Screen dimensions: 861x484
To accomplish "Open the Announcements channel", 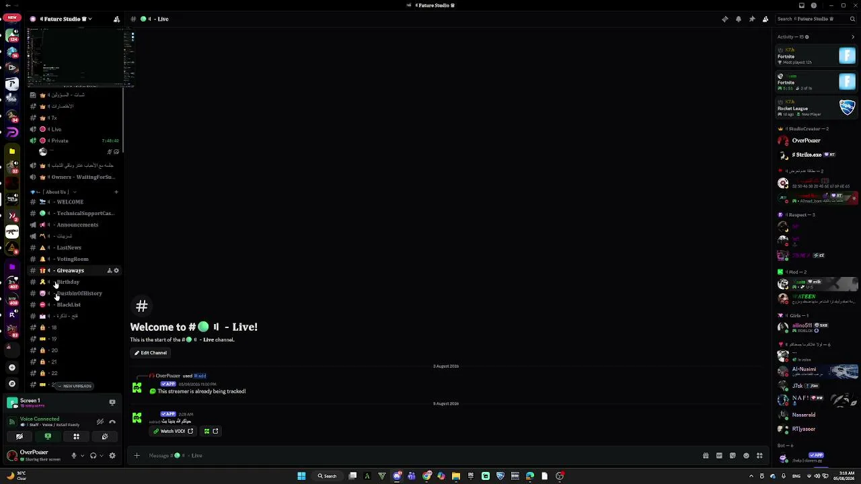I will click(x=74, y=225).
